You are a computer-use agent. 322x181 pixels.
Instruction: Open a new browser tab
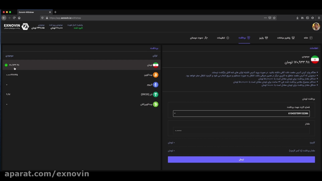55,12
